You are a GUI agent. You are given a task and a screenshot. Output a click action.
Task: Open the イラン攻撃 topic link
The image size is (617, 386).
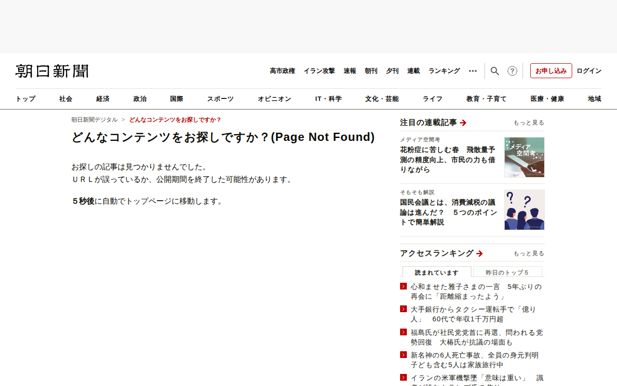pos(319,71)
